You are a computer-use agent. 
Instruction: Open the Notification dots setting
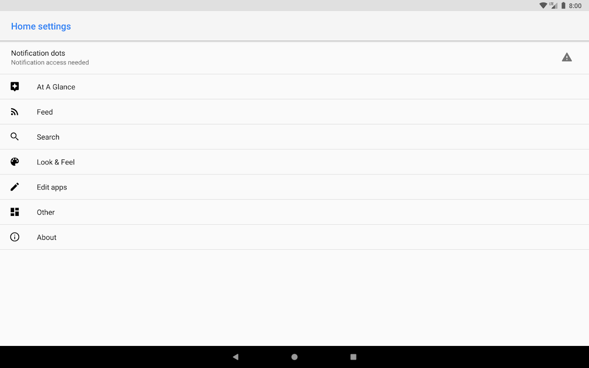coord(294,58)
